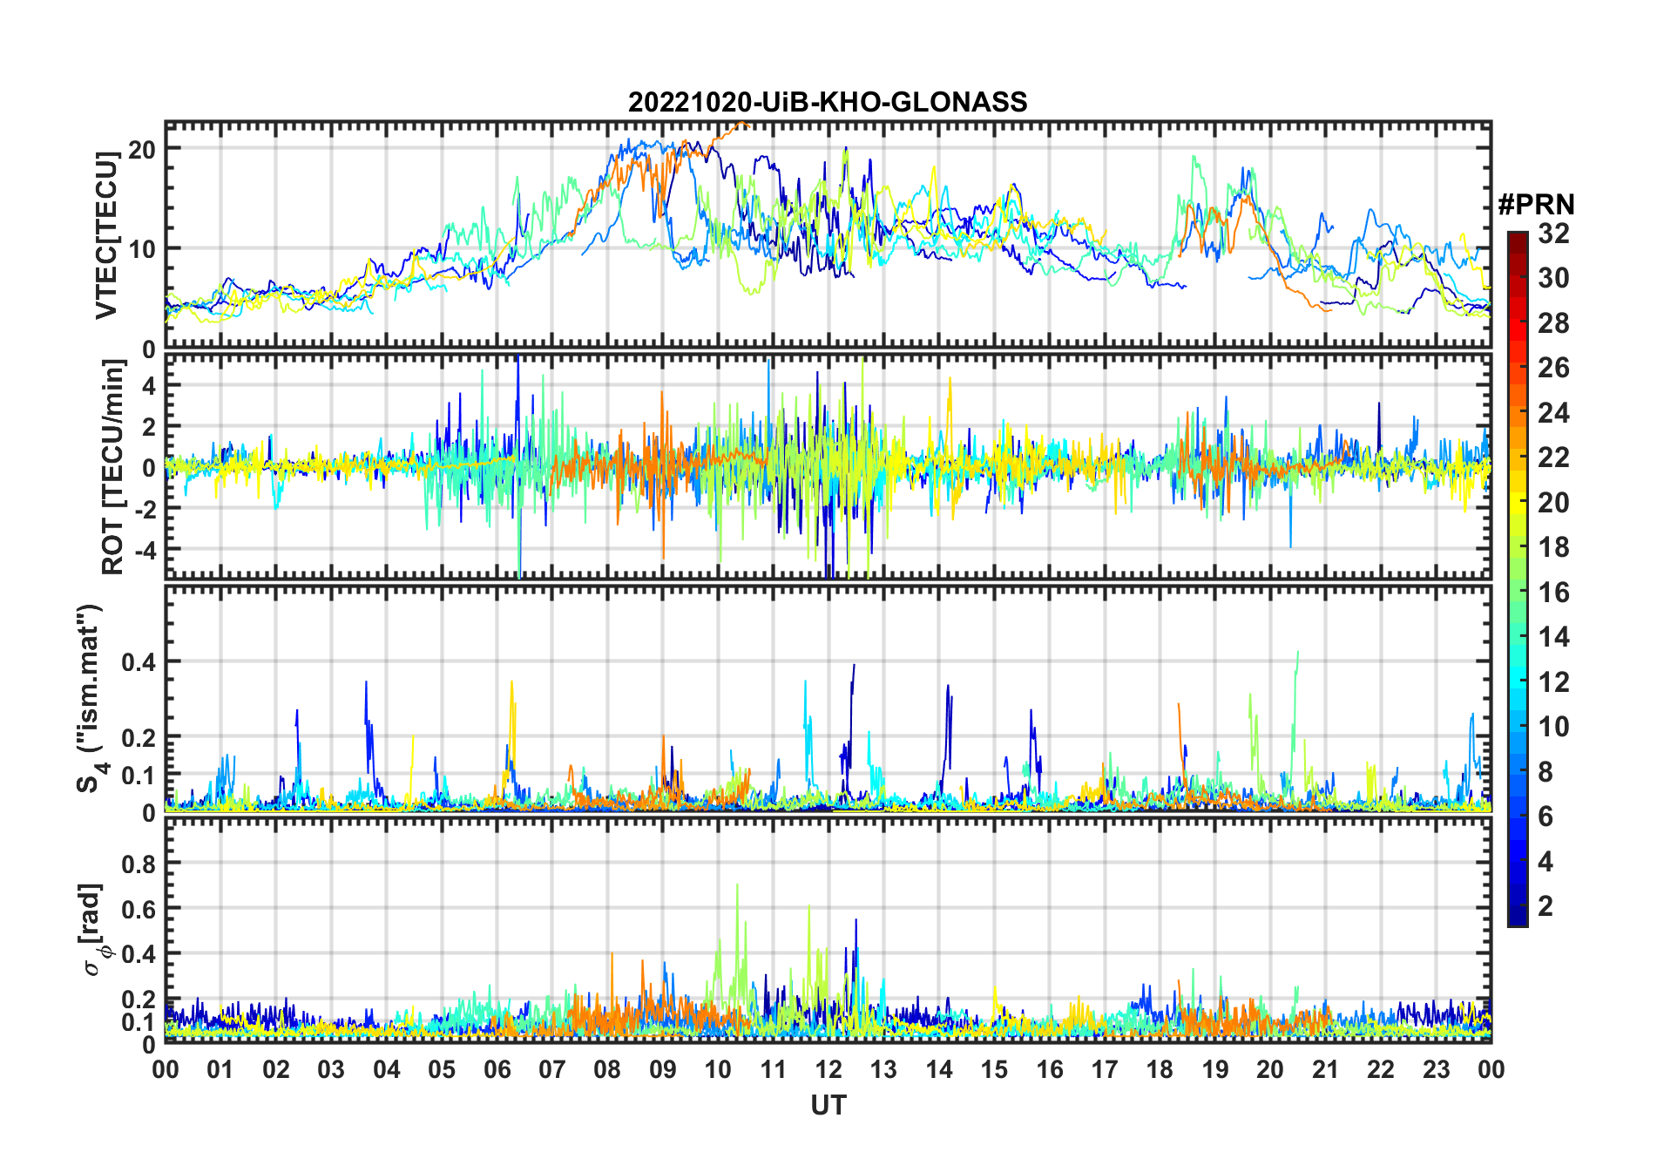The width and height of the screenshot is (1657, 1159).
Task: Click the orange VTEC peak near 10 UT
Action: [x=741, y=125]
